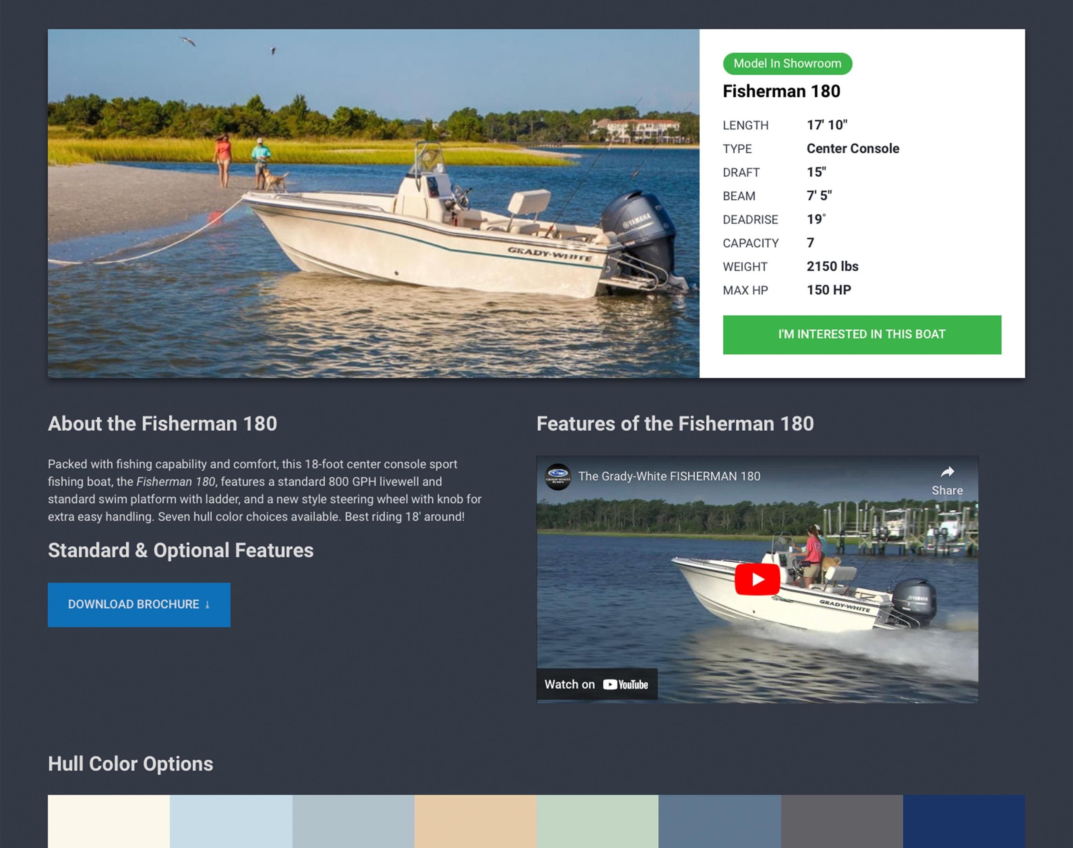Select the dark gray hull color swatch
This screenshot has width=1073, height=848.
(842, 821)
